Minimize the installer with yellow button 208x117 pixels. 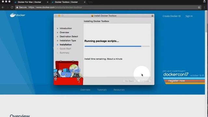click(59, 16)
